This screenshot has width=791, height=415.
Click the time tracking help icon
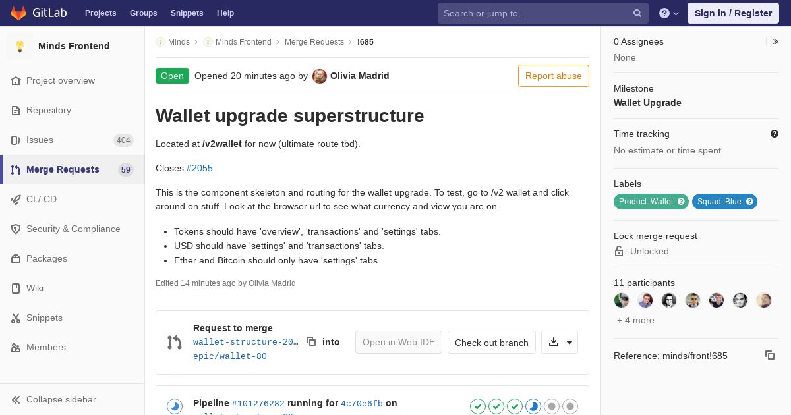click(x=775, y=134)
